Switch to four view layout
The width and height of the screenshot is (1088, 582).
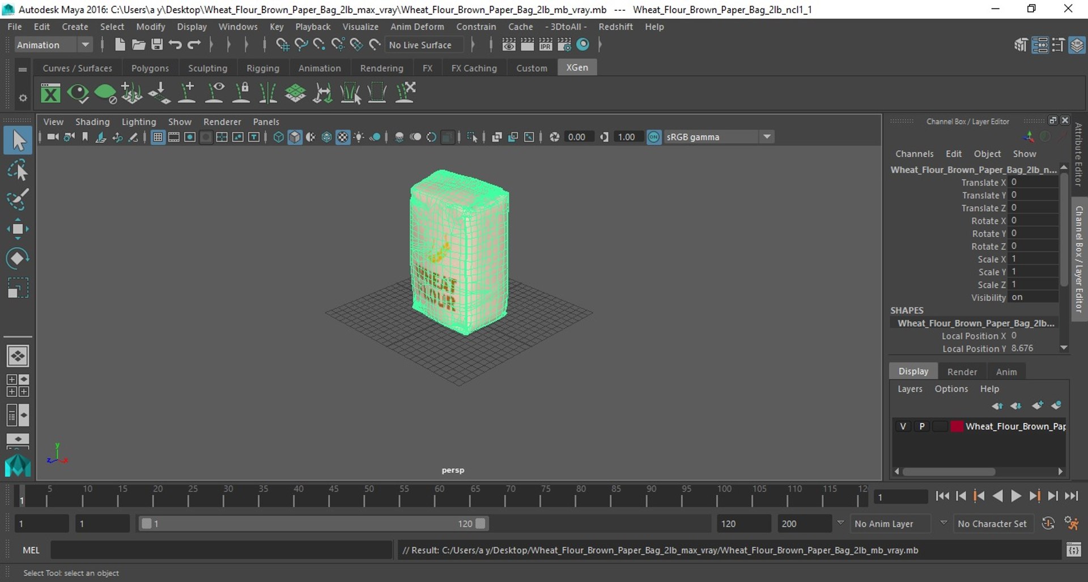(18, 386)
